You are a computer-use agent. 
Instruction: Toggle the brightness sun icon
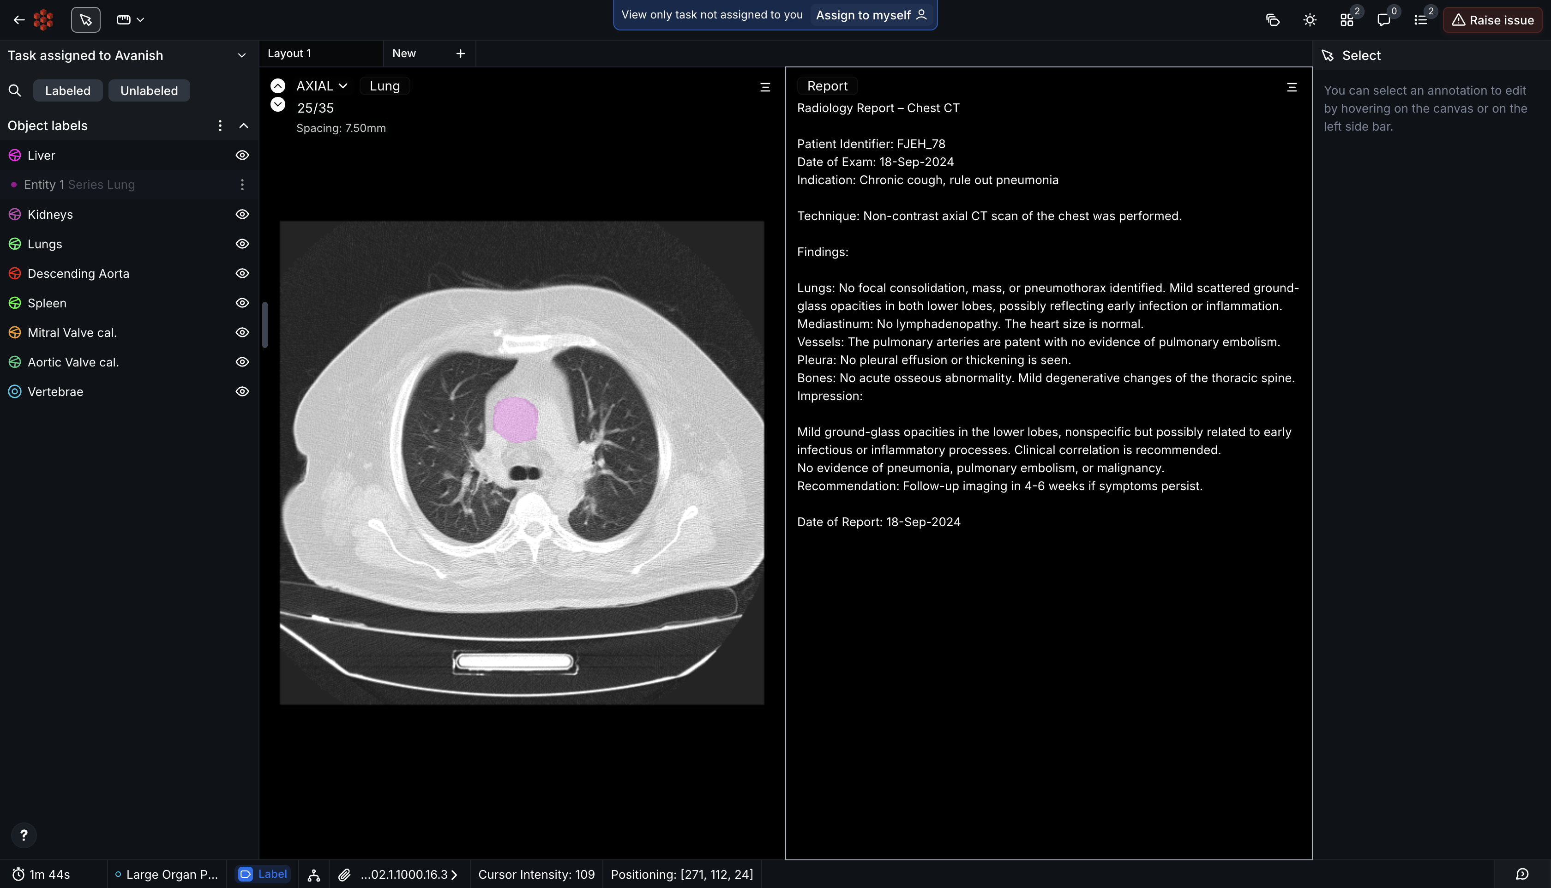[1310, 20]
